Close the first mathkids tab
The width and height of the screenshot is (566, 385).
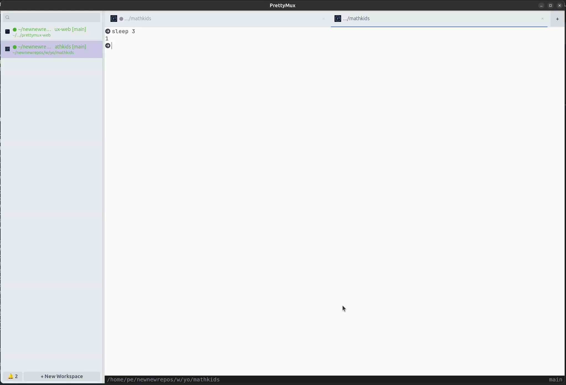pos(324,19)
